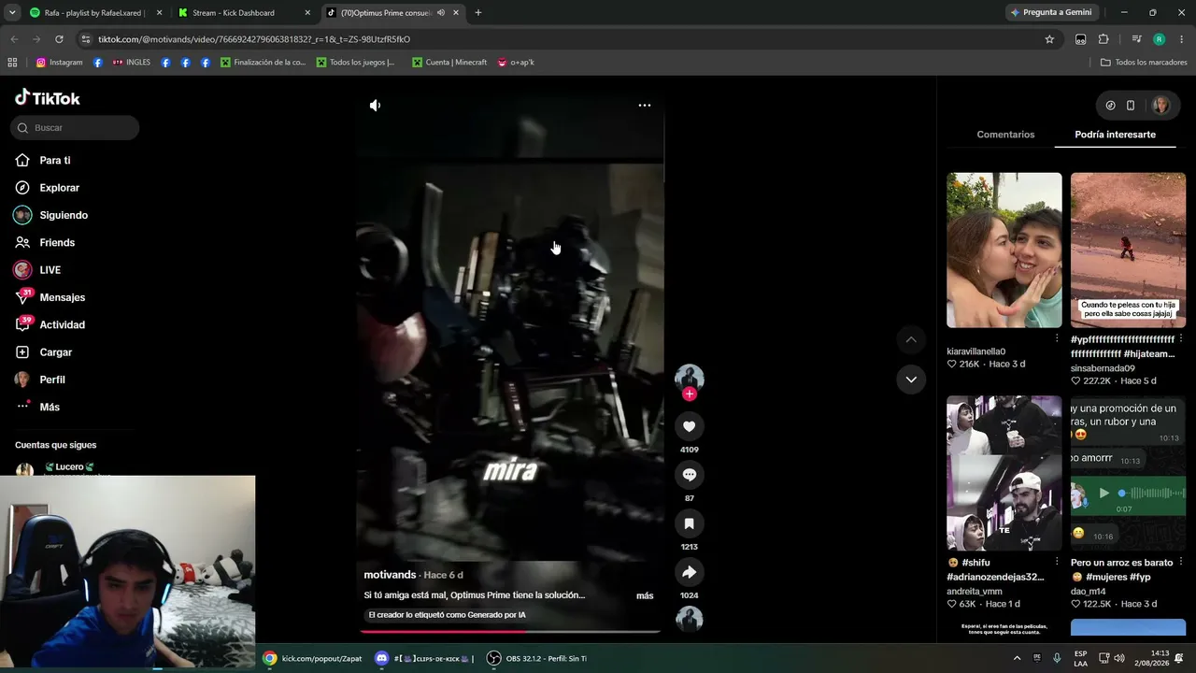Open options for kiaravillanella0 video card
The width and height of the screenshot is (1196, 673).
(1057, 338)
